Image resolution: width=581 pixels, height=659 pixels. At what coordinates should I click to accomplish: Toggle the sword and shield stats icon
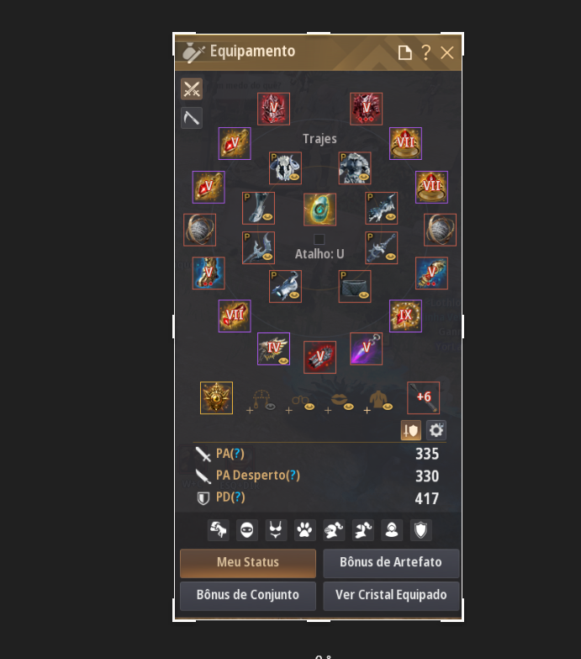411,430
